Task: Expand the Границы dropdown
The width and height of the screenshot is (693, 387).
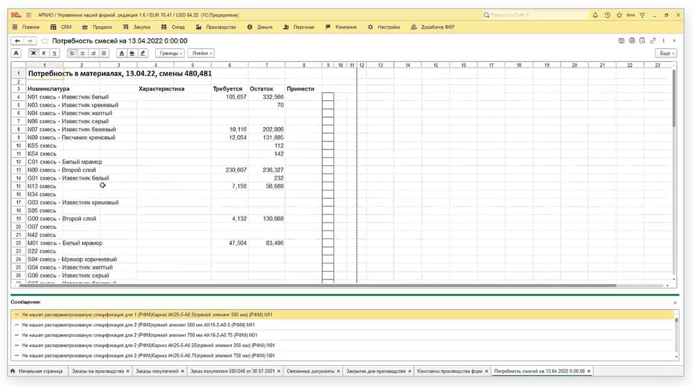Action: click(170, 53)
